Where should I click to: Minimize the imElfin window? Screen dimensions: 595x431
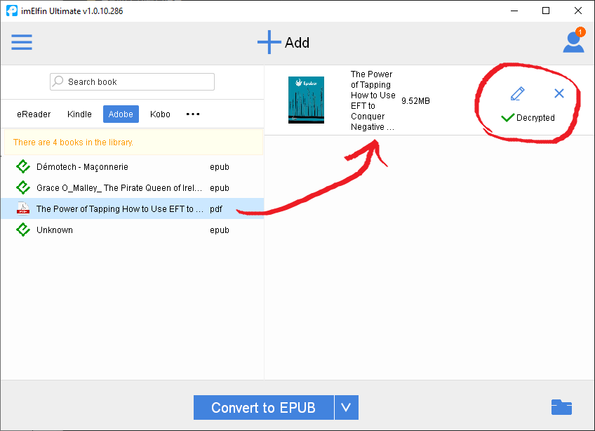tap(514, 11)
